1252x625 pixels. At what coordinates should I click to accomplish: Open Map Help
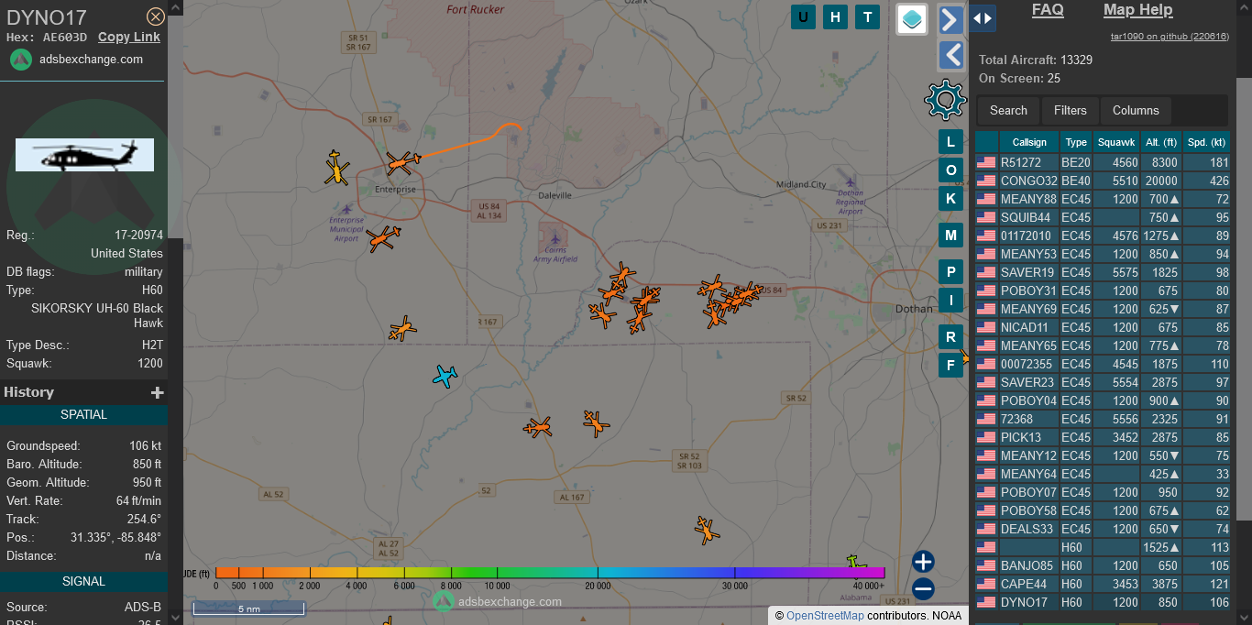pyautogui.click(x=1137, y=10)
